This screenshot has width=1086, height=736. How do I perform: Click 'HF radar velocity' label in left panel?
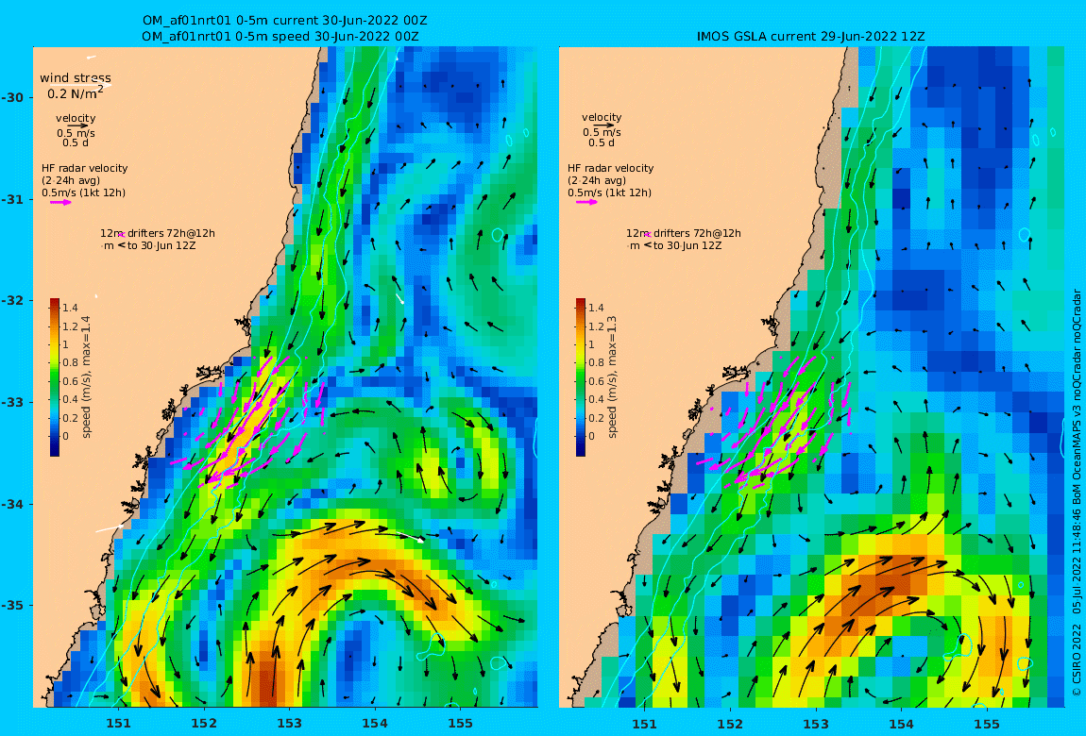point(84,168)
